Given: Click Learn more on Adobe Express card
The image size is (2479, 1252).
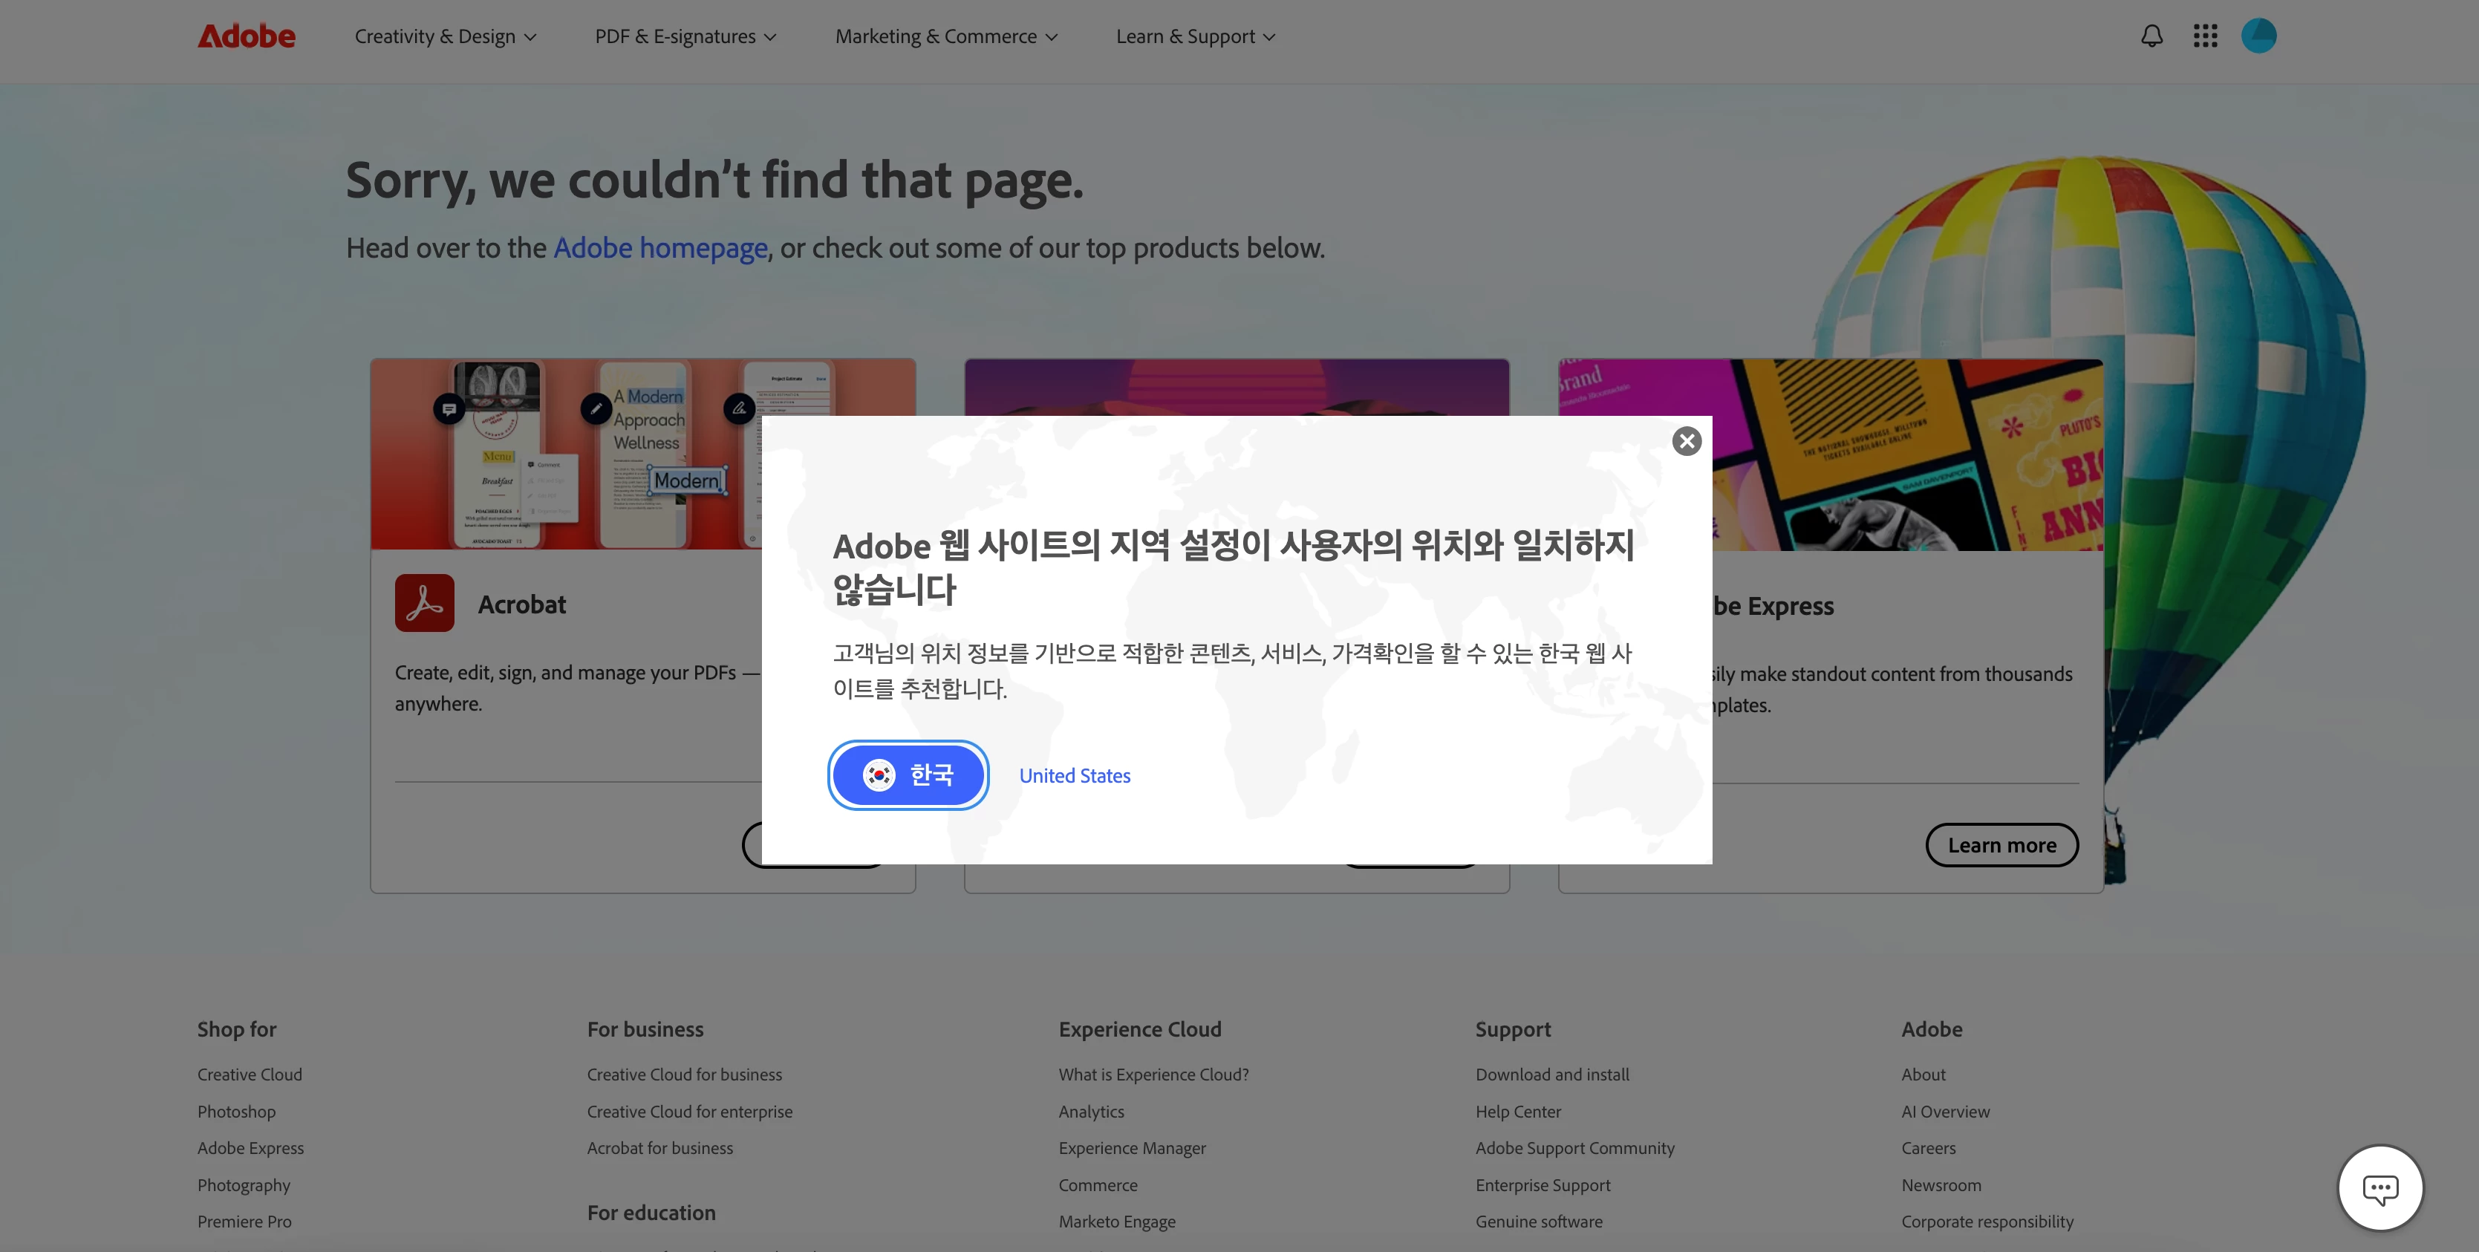Looking at the screenshot, I should tap(2001, 845).
